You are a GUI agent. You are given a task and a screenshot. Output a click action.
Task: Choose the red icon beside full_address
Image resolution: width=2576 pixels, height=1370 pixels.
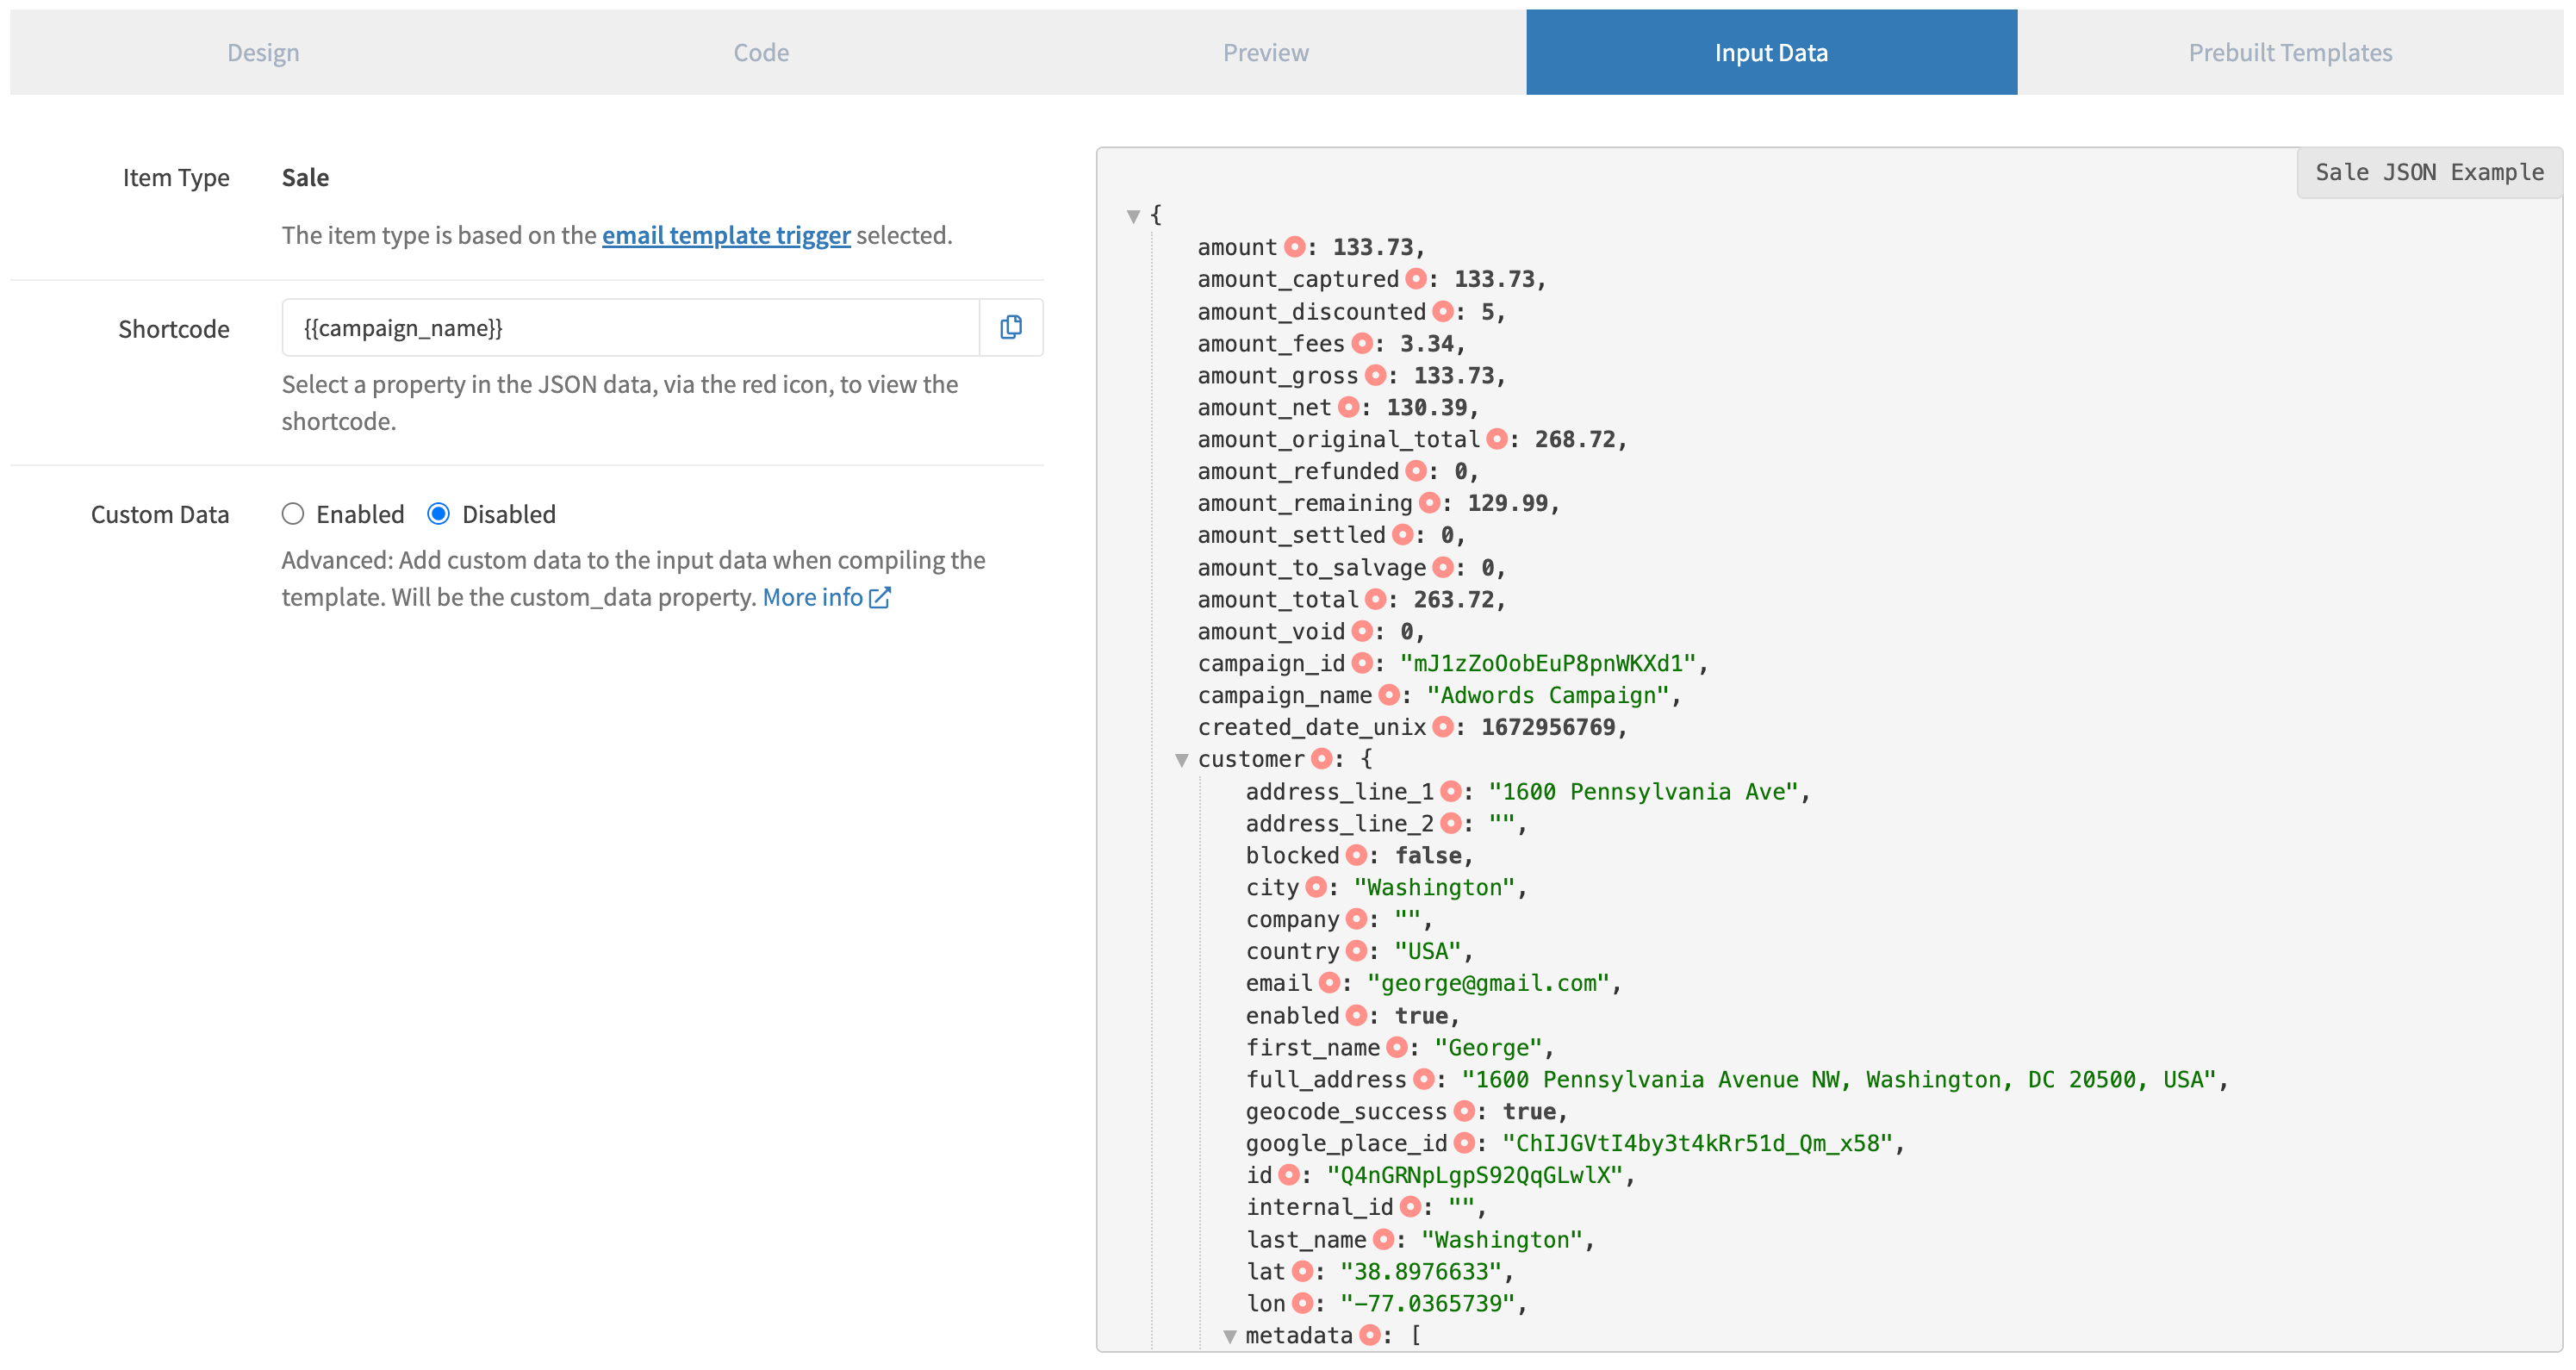coord(1423,1078)
